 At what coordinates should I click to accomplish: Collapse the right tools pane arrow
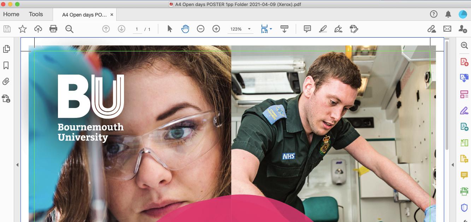(453, 165)
